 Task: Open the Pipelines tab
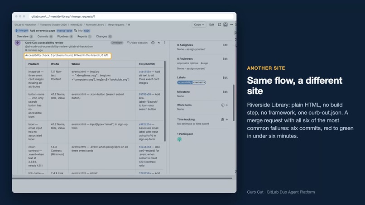[65, 37]
